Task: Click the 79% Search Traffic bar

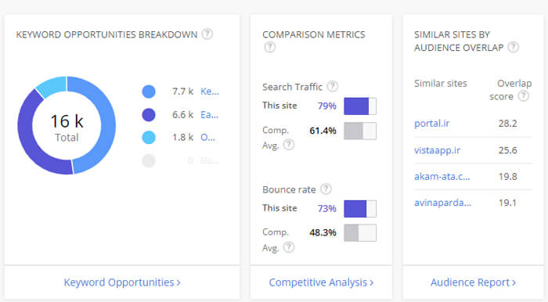Action: (x=360, y=106)
